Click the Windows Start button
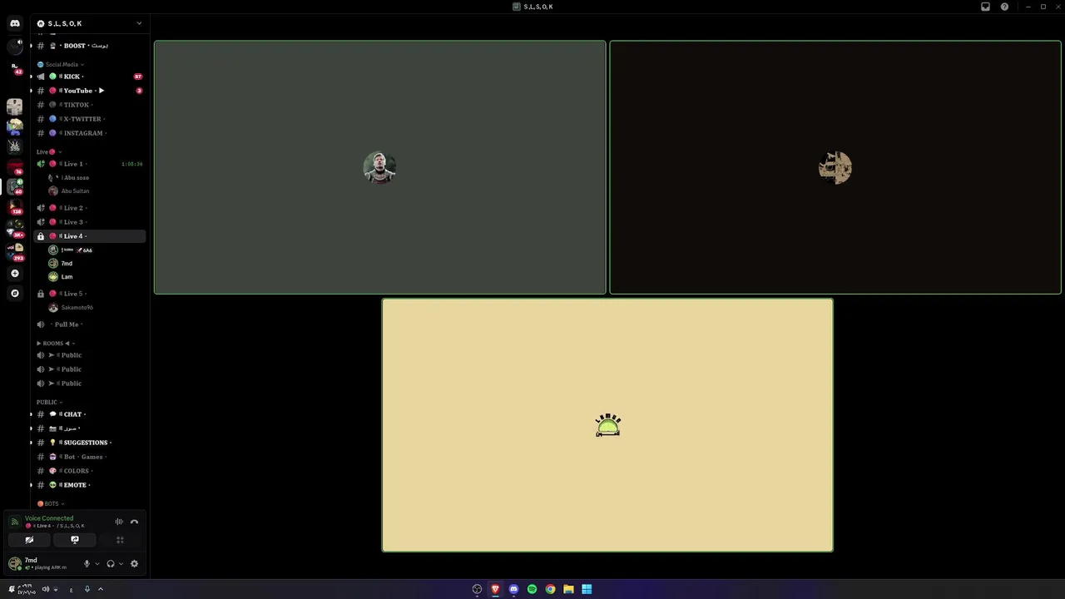Image resolution: width=1065 pixels, height=599 pixels. click(x=587, y=589)
